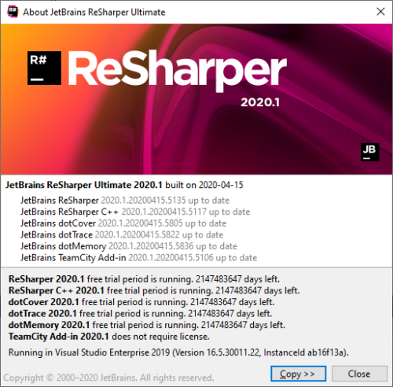
Task: Click the About JetBrains ReSharper Ultimate title text
Action: tap(94, 12)
